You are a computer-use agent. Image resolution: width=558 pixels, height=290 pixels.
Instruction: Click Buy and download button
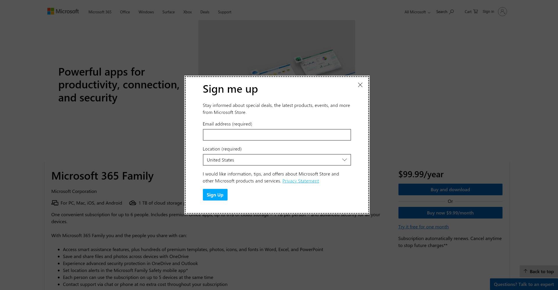point(450,189)
